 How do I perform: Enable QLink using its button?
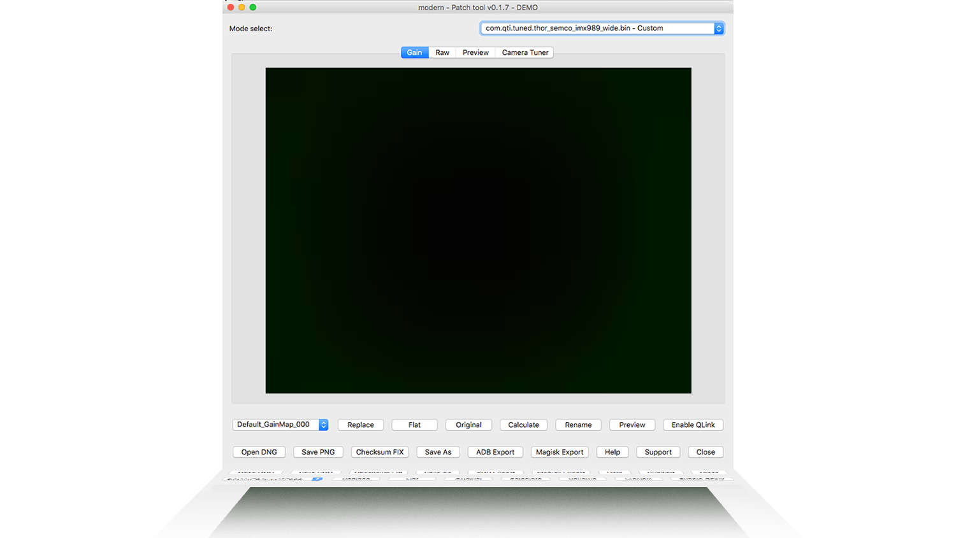click(x=693, y=425)
